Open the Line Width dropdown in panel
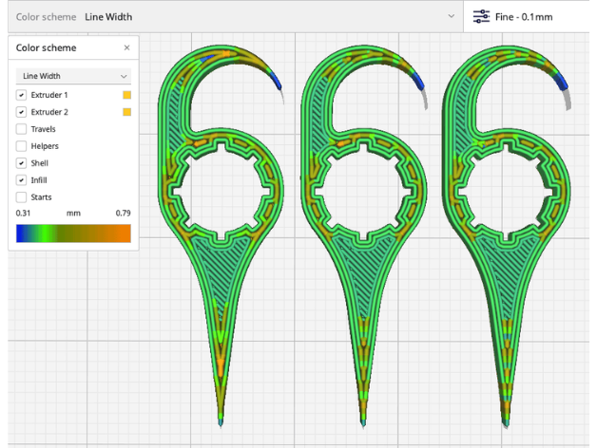Screen dimensions: 597x448 (73, 76)
